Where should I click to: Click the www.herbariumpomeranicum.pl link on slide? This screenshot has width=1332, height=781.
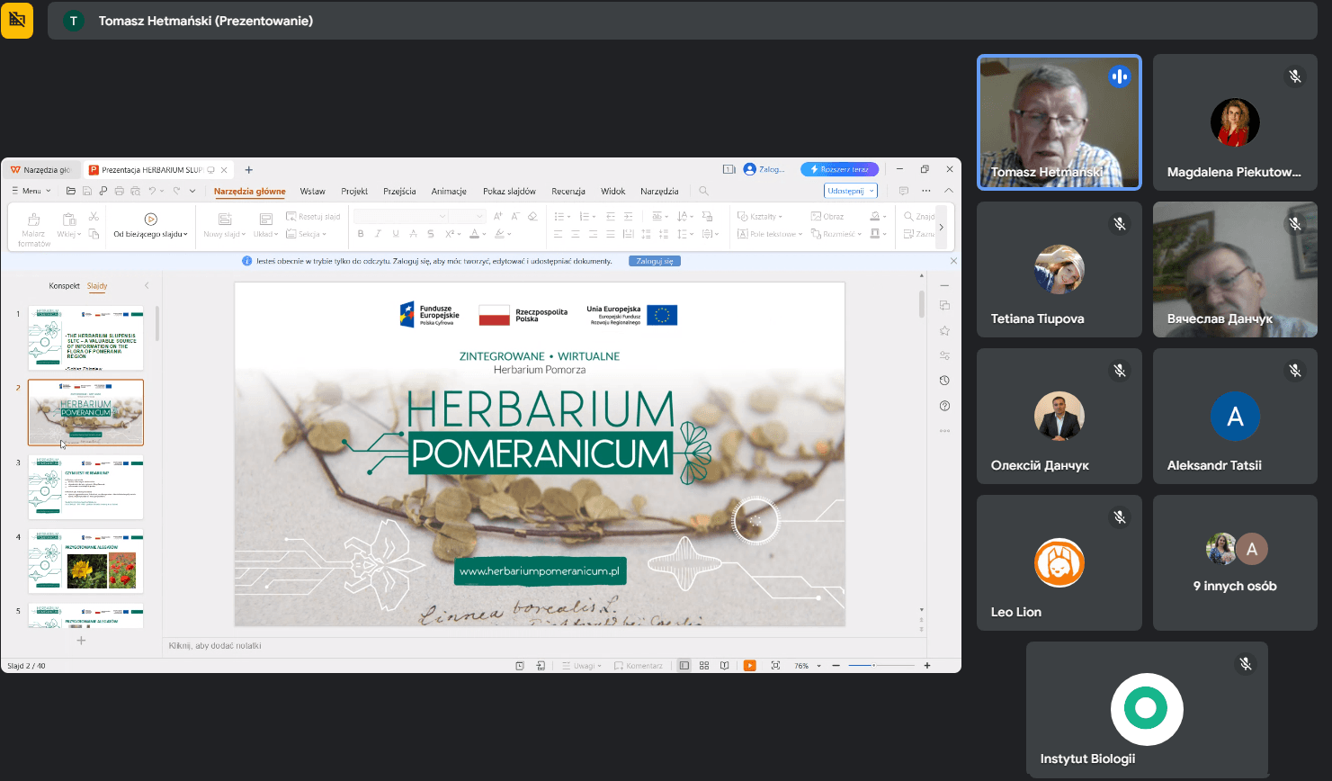540,571
